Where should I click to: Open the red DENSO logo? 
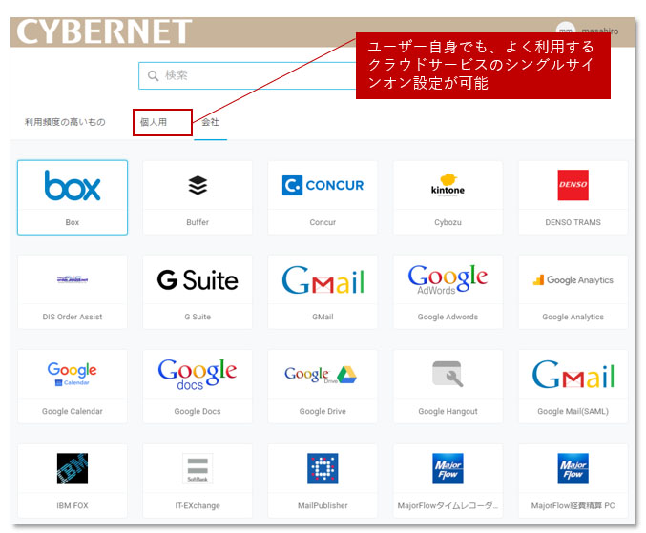coord(573,185)
